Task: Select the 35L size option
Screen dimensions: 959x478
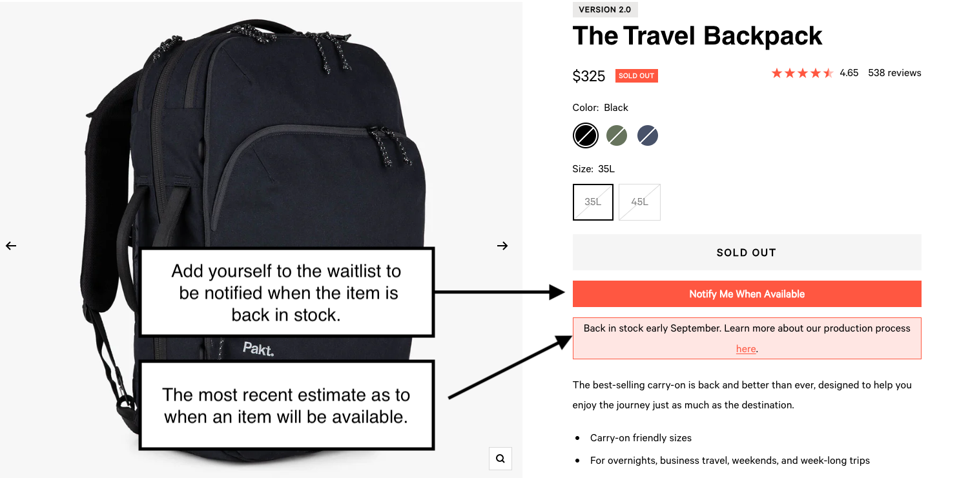Action: [x=593, y=202]
